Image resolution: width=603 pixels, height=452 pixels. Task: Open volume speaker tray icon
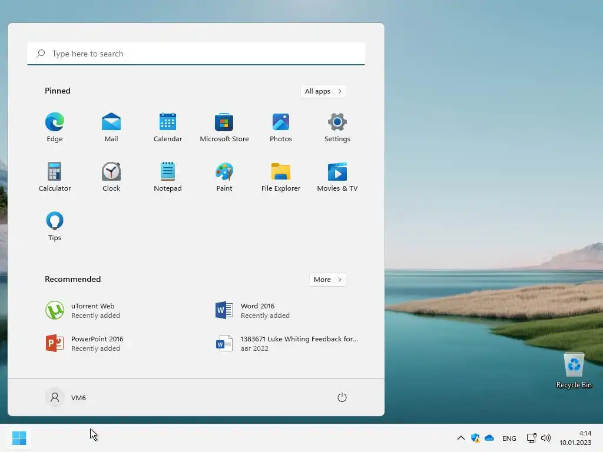(x=546, y=438)
